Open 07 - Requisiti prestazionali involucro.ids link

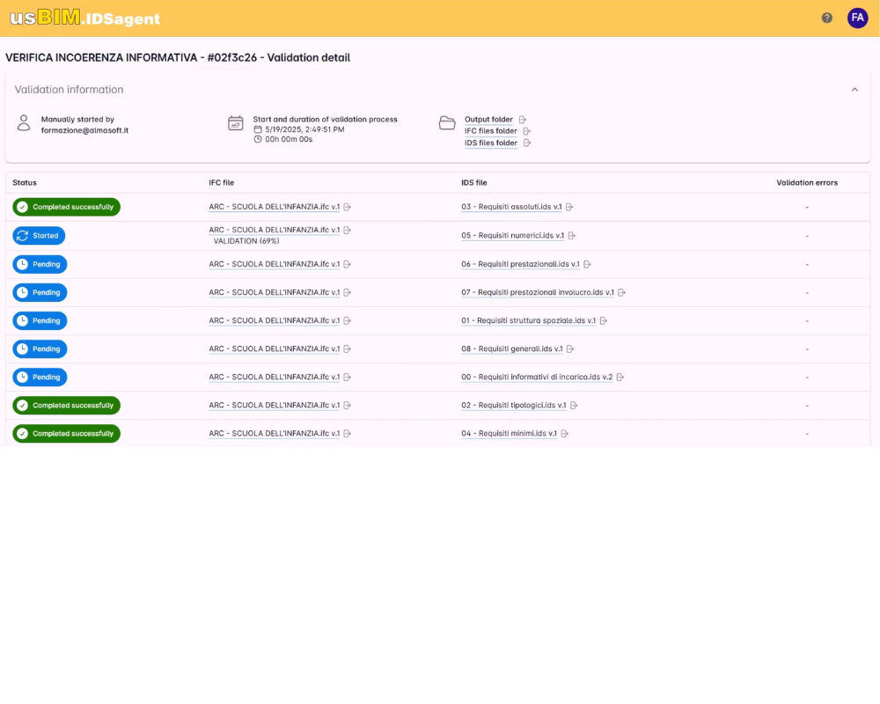tap(538, 292)
